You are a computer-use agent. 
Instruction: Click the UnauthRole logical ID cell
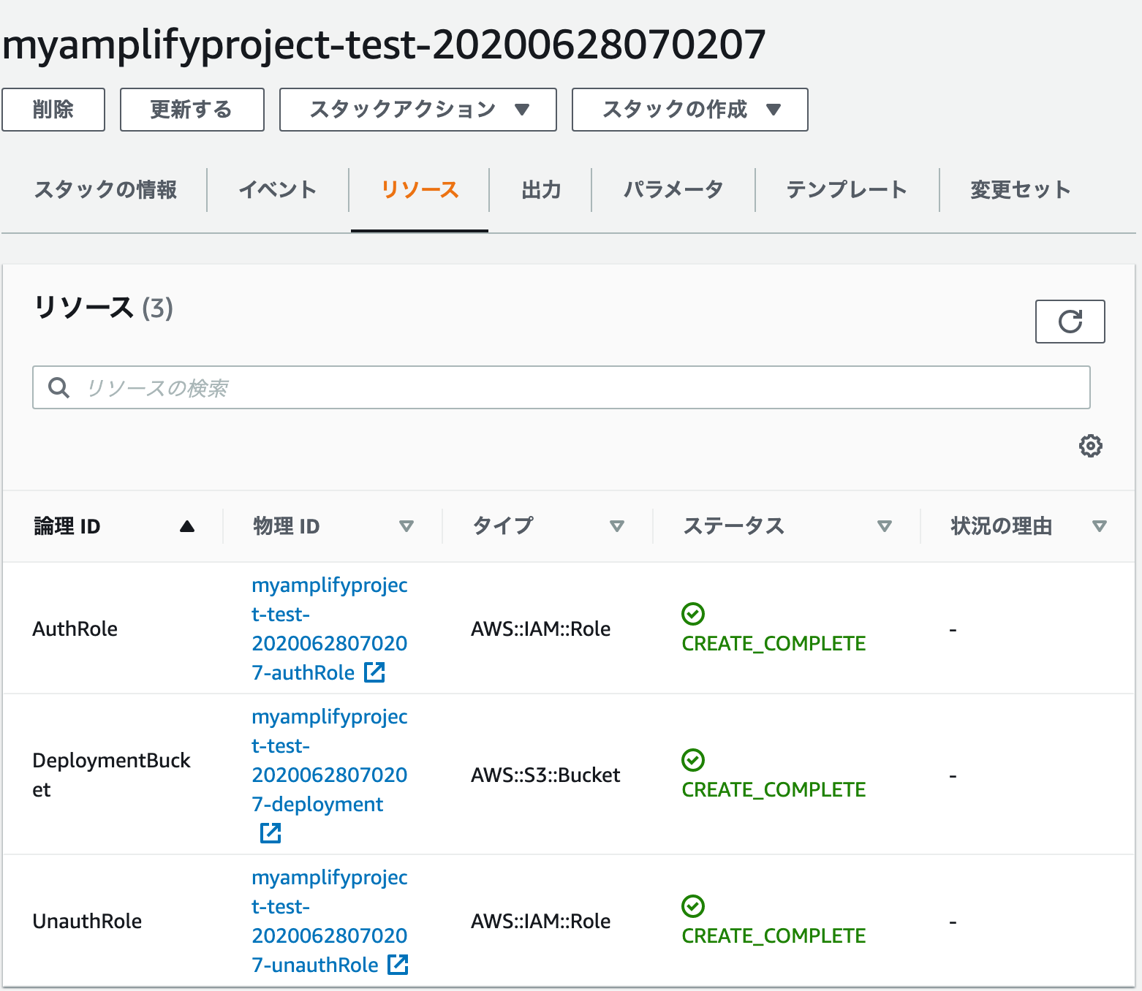click(87, 921)
